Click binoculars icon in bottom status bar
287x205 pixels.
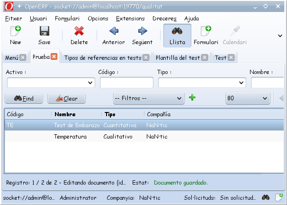266,197
